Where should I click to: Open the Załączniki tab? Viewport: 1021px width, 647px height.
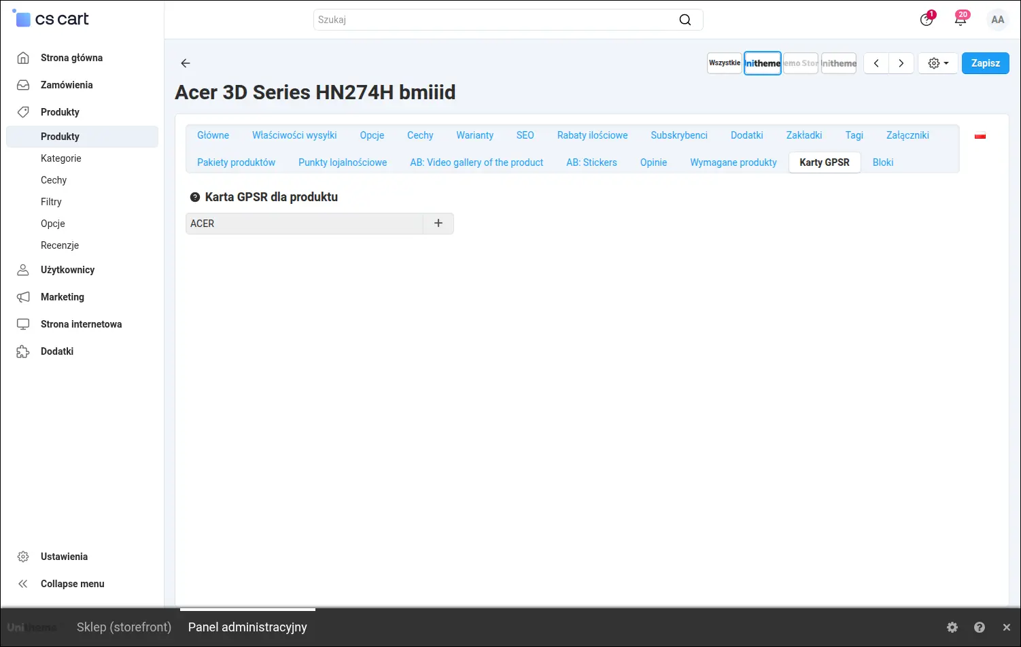click(907, 135)
